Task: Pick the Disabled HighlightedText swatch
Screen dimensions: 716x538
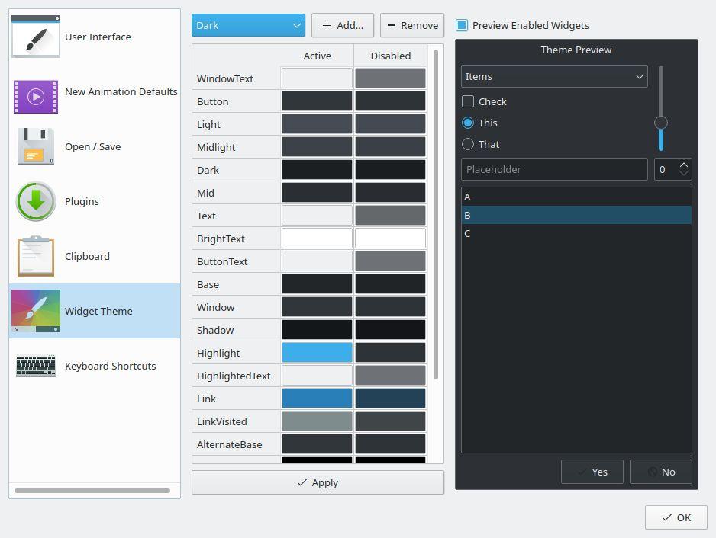Action: 390,376
